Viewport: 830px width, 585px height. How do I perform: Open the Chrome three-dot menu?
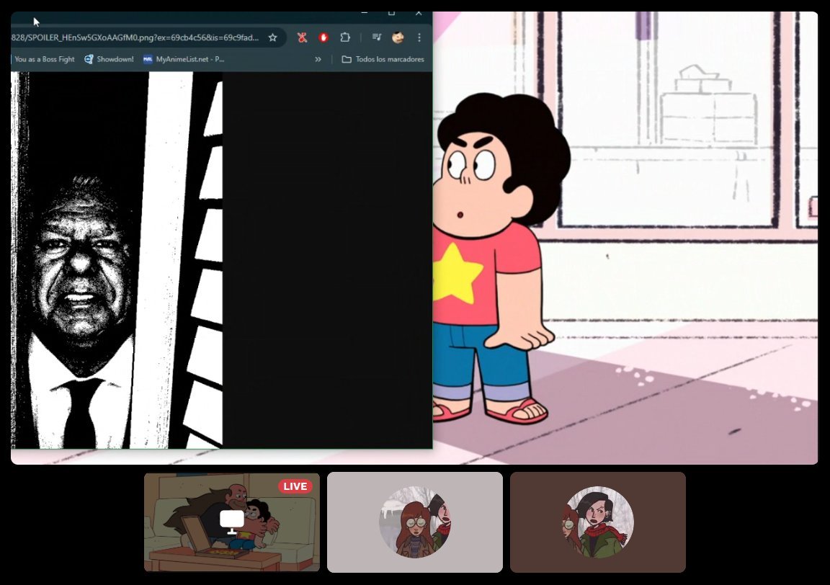tap(419, 37)
